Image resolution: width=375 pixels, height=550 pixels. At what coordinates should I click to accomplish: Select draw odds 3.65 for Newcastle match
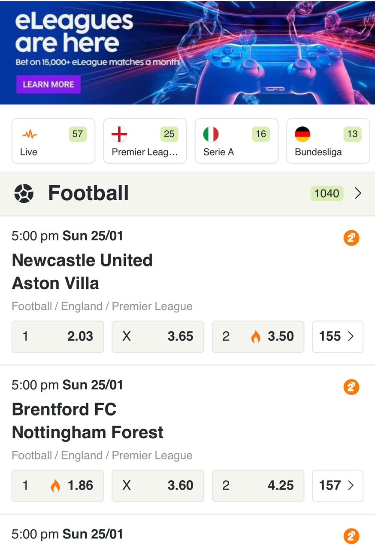pyautogui.click(x=157, y=336)
